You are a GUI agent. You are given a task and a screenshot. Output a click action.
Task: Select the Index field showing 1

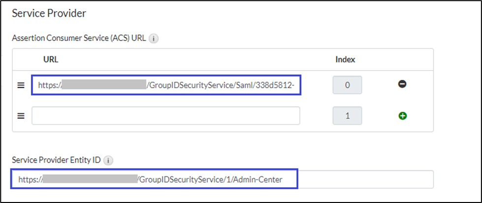coord(347,116)
